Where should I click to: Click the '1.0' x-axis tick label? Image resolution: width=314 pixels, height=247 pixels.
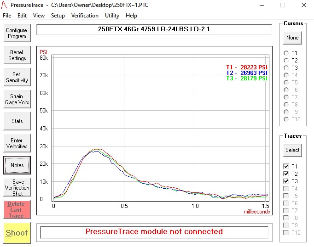coord(195,206)
